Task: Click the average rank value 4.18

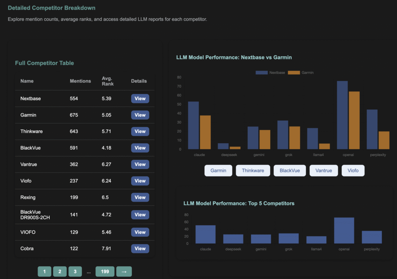Action: [107, 148]
